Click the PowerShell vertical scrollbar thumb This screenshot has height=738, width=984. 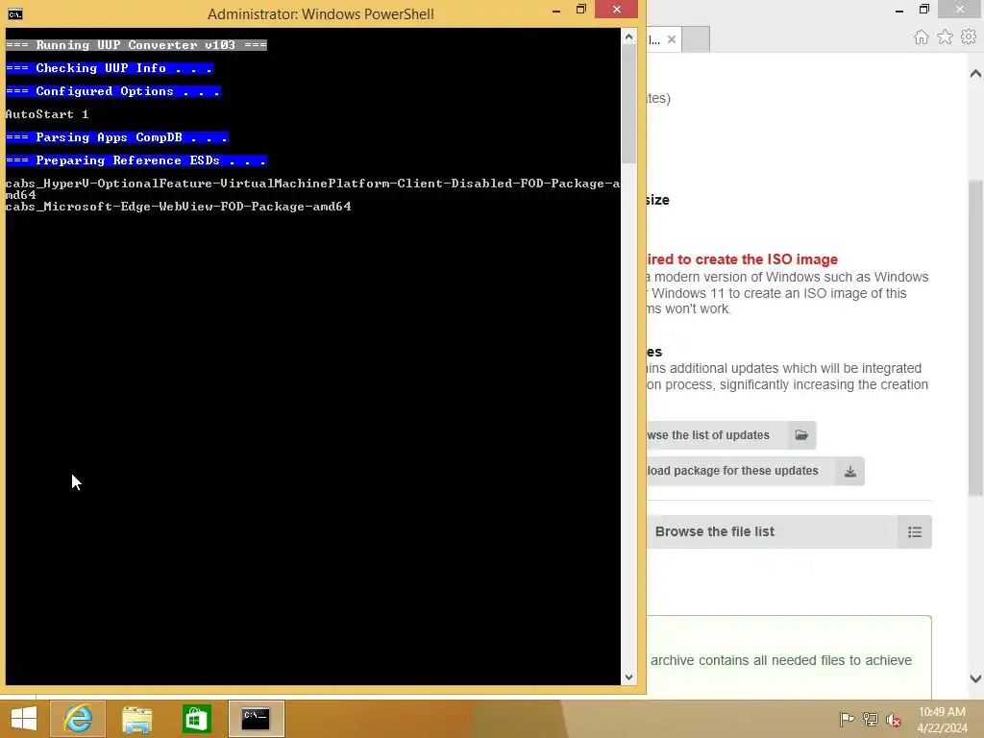(x=628, y=104)
